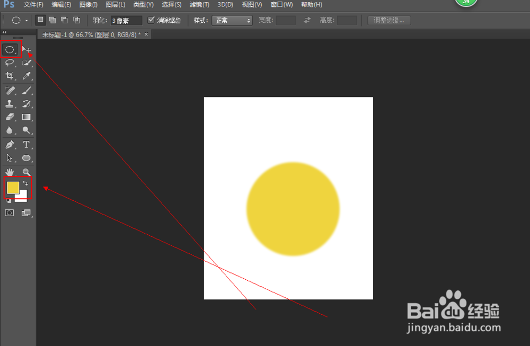Open the 图层(L) menu
Image resolution: width=530 pixels, height=346 pixels.
(x=115, y=5)
